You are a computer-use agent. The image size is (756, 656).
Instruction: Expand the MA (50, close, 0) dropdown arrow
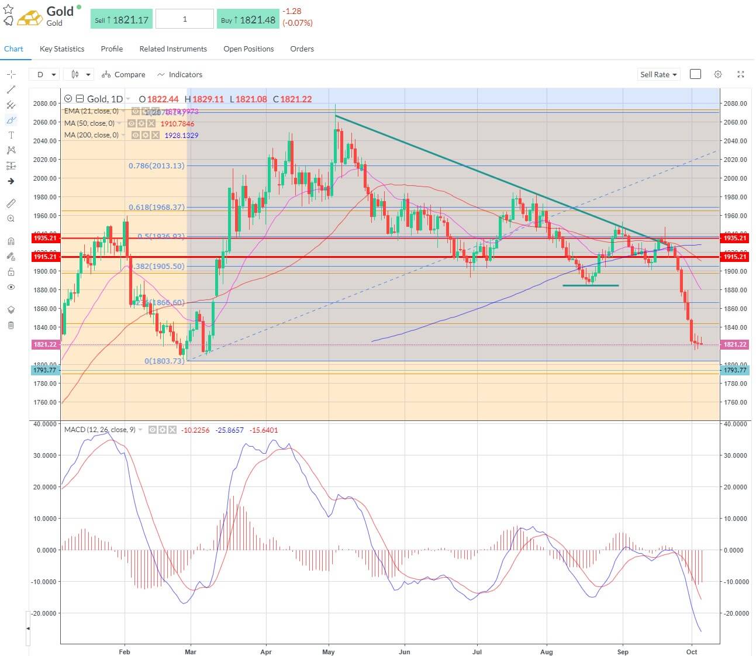(x=119, y=123)
